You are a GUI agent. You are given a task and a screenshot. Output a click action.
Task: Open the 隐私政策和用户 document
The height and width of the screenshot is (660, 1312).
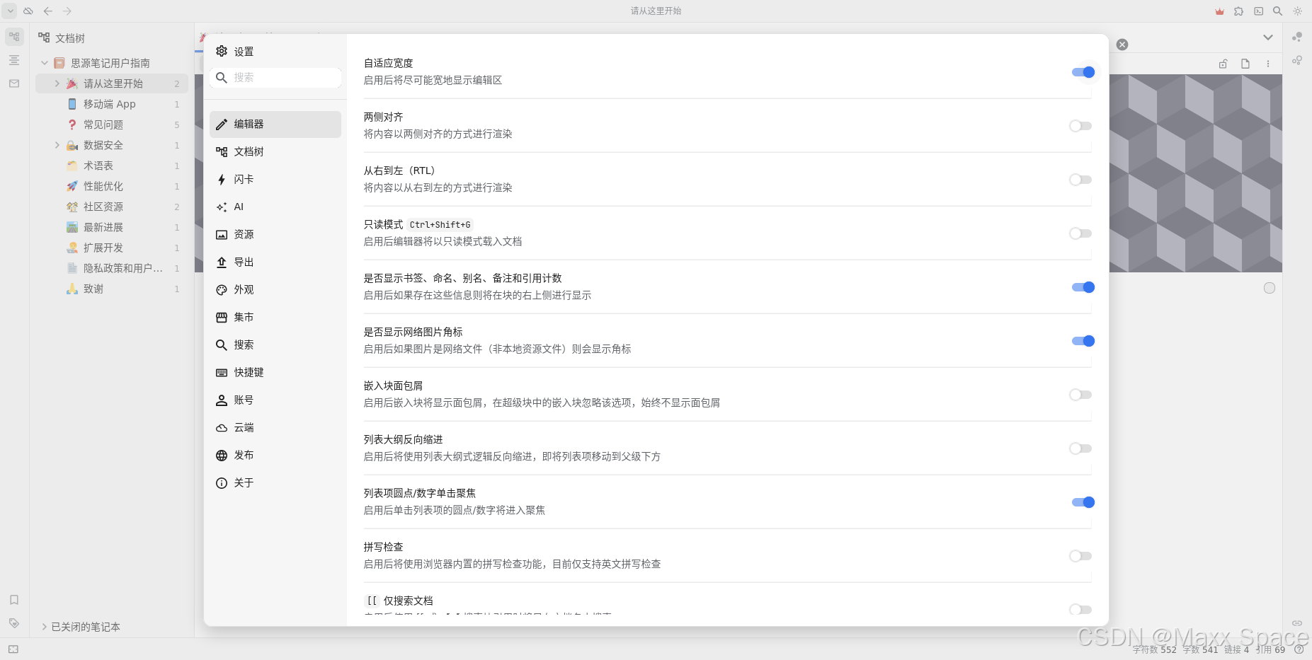click(x=112, y=268)
